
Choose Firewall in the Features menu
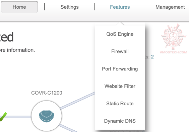[120, 51]
